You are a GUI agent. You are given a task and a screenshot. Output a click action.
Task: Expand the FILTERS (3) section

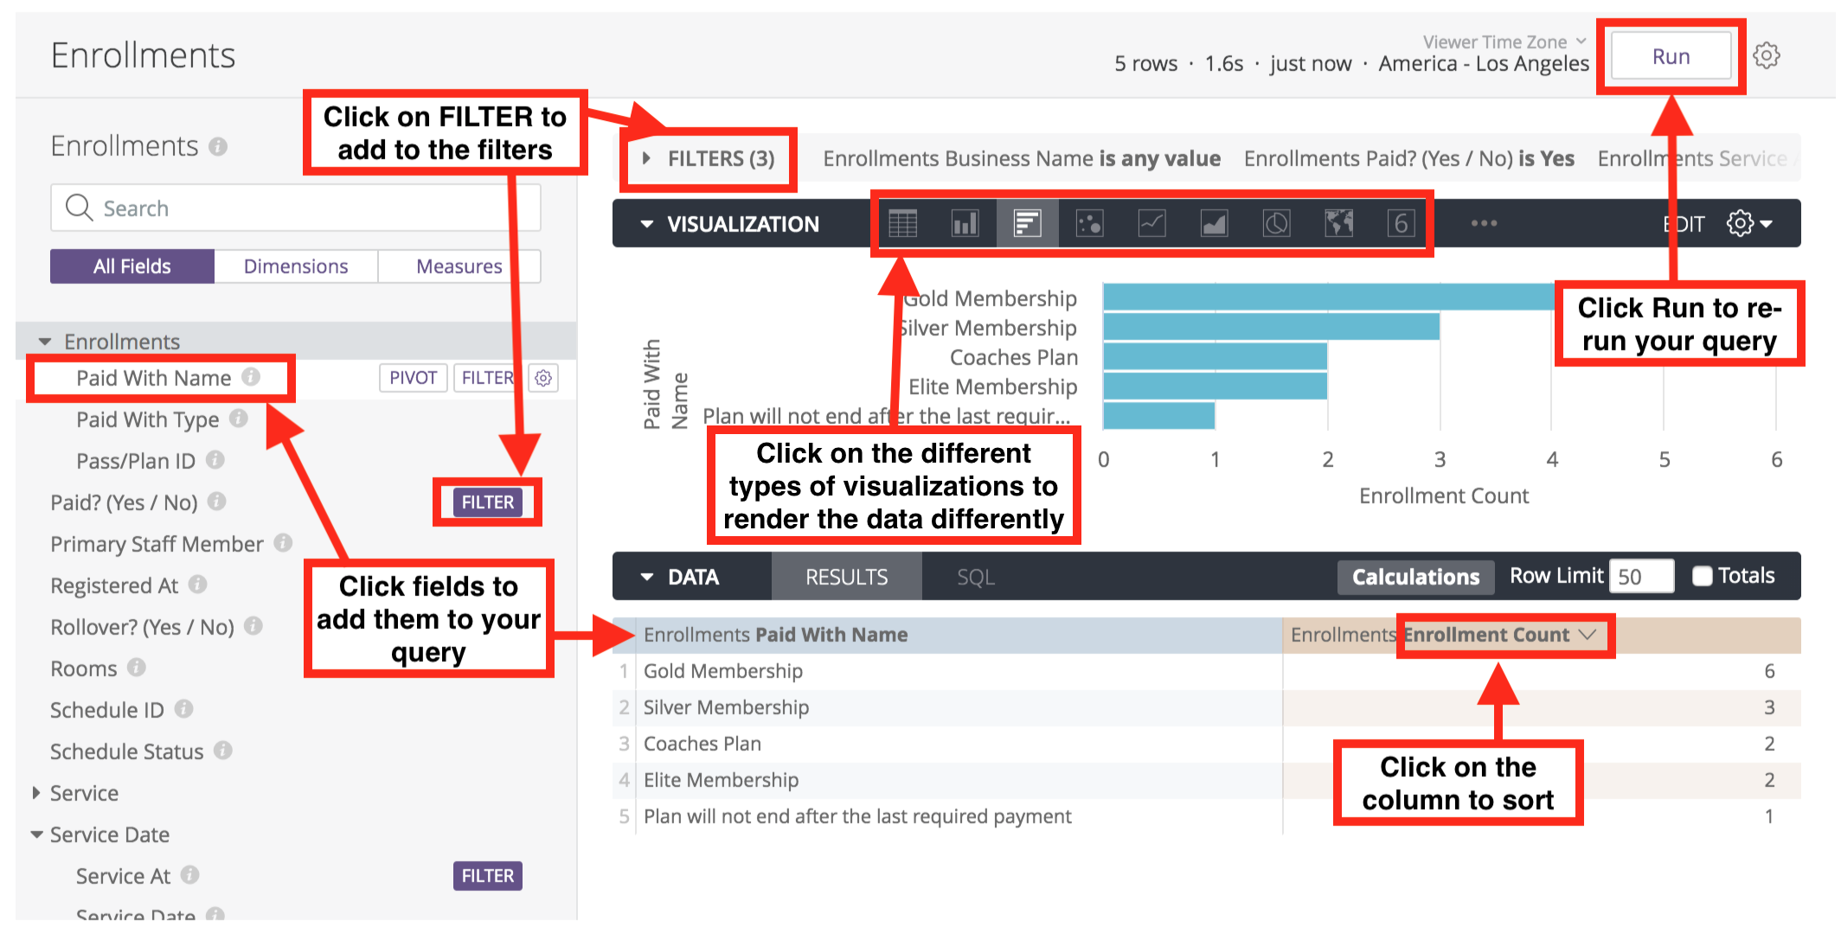[x=709, y=158]
